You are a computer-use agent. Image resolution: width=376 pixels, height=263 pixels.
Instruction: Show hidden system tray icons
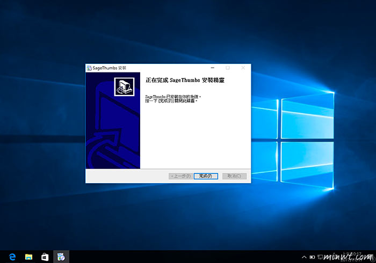(x=304, y=257)
